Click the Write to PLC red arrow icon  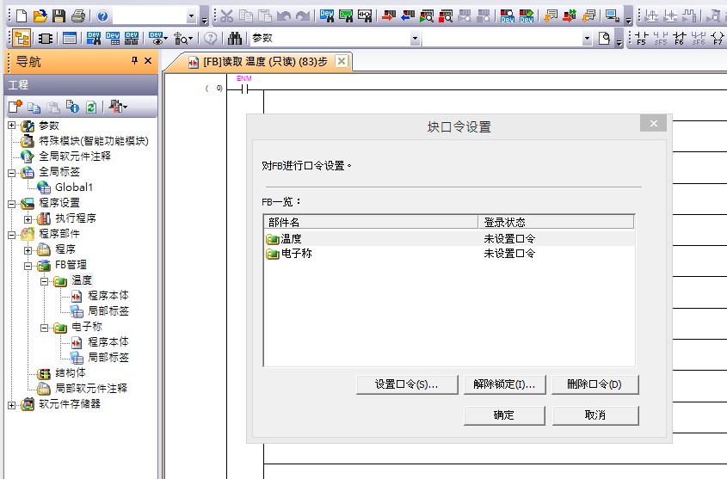pos(389,16)
